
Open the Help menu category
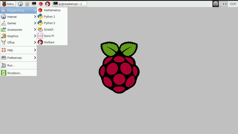(19, 50)
